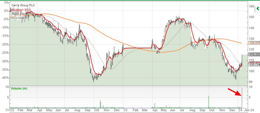Viewport: 260px width, 113px height.
Task: Click the 150 price axis label
Action: tap(251, 17)
